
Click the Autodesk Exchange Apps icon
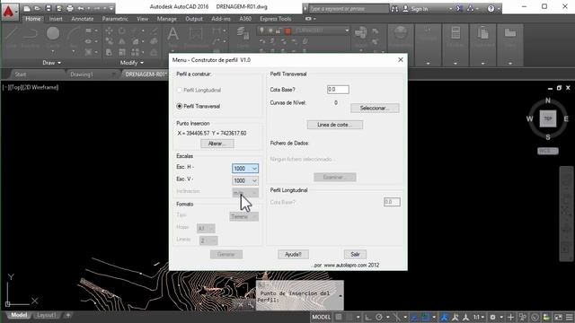click(x=459, y=8)
